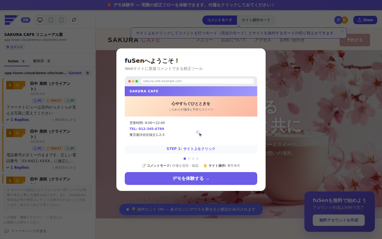Click the SAKURA CAFE site logo
The width and height of the screenshot is (382, 239).
pos(134,40)
